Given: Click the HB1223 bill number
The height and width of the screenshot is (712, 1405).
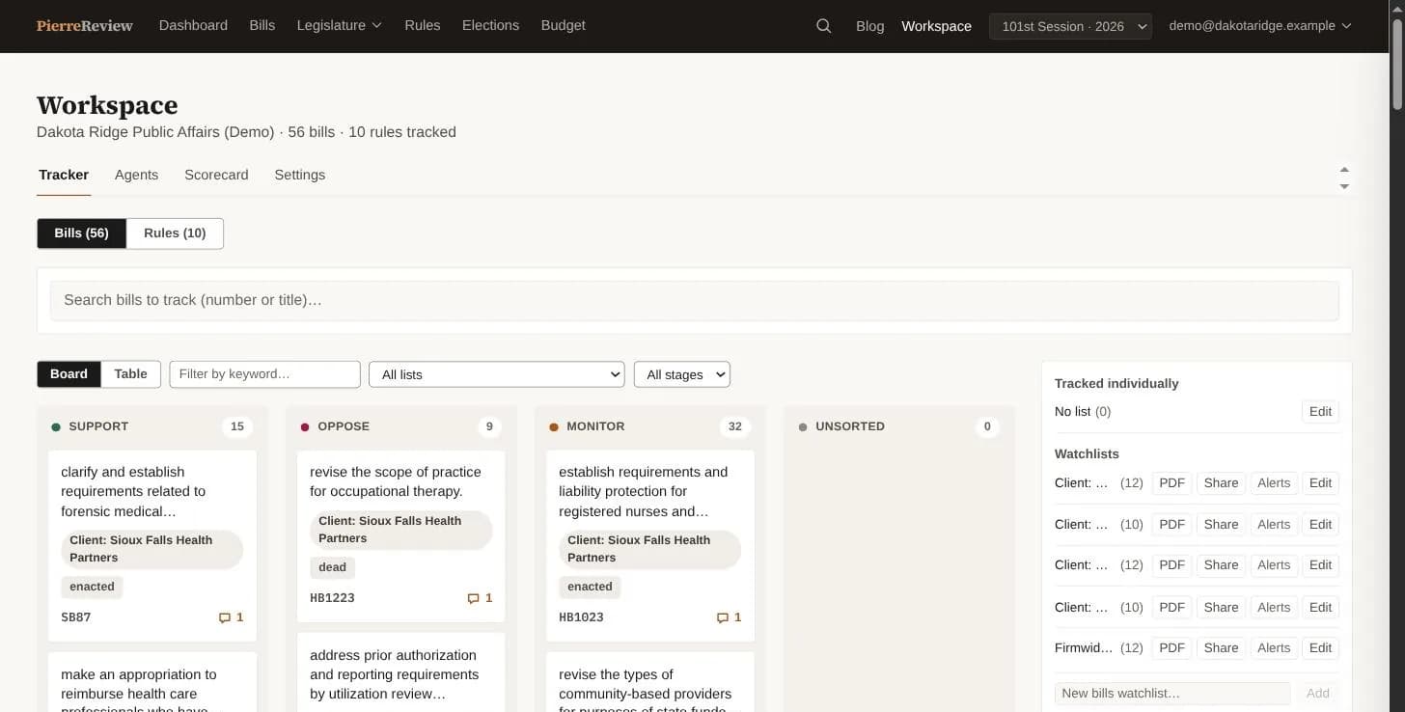Looking at the screenshot, I should pos(332,598).
